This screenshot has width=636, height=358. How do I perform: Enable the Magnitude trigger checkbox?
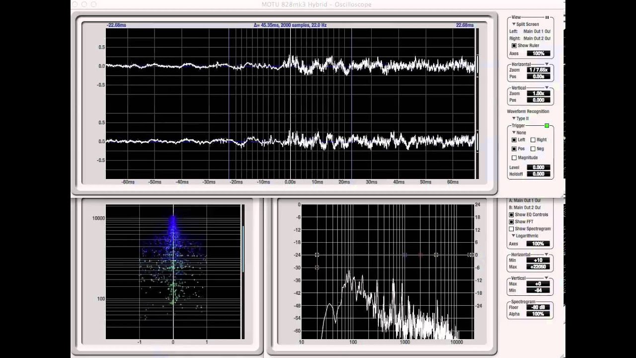pos(514,158)
